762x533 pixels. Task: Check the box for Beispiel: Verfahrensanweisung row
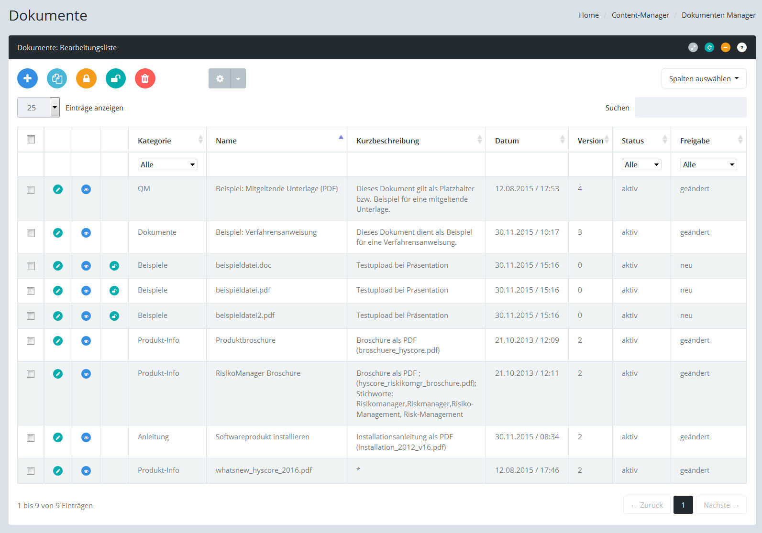click(31, 233)
